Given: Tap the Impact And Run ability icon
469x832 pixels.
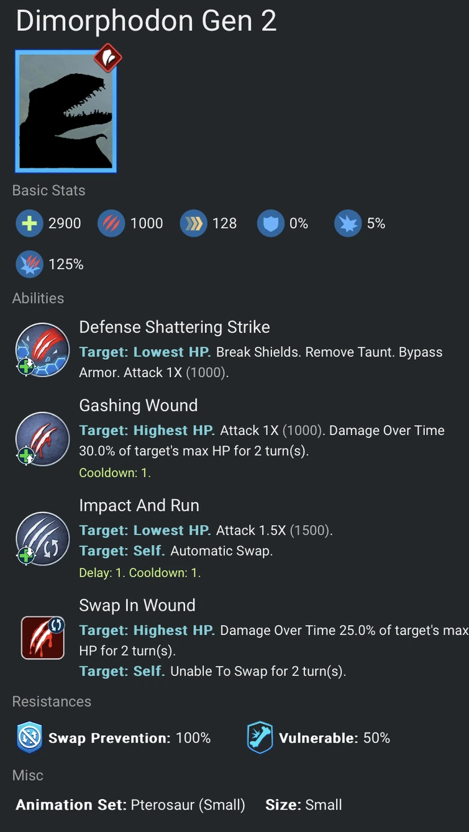Looking at the screenshot, I should tap(42, 539).
